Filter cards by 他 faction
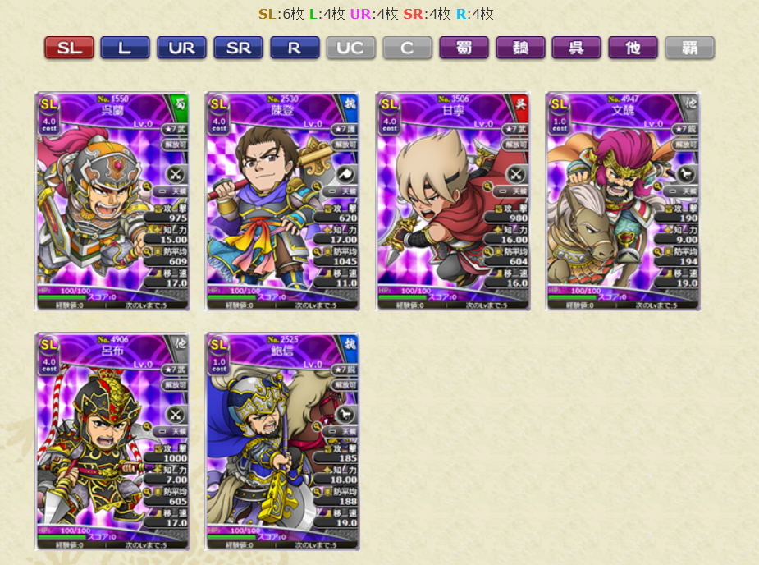759x565 pixels. [633, 48]
